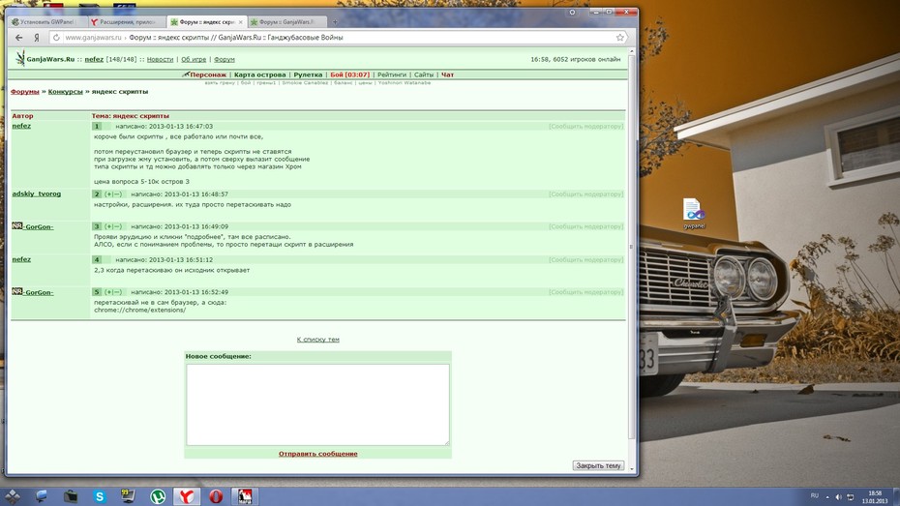Report post 1 to moderator
Viewport: 900px width, 506px height.
585,126
